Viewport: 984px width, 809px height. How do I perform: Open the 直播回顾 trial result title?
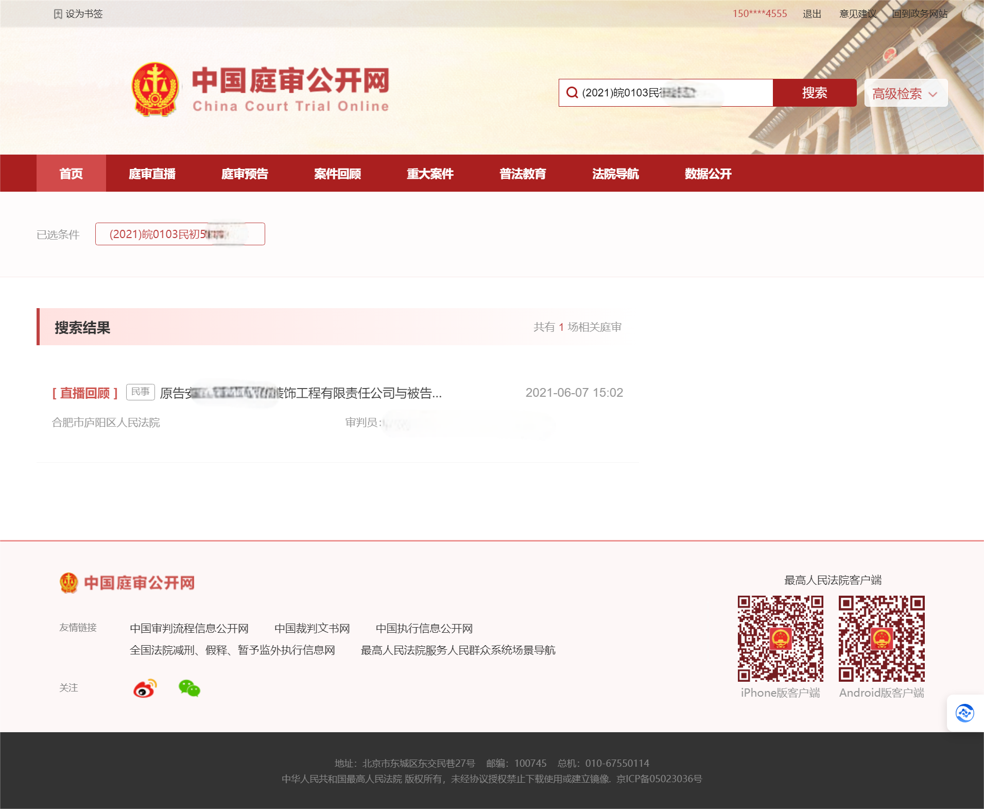point(301,393)
